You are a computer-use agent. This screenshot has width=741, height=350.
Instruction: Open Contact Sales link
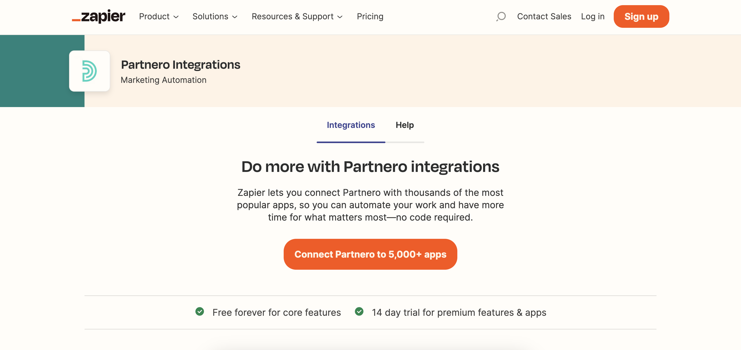[544, 16]
